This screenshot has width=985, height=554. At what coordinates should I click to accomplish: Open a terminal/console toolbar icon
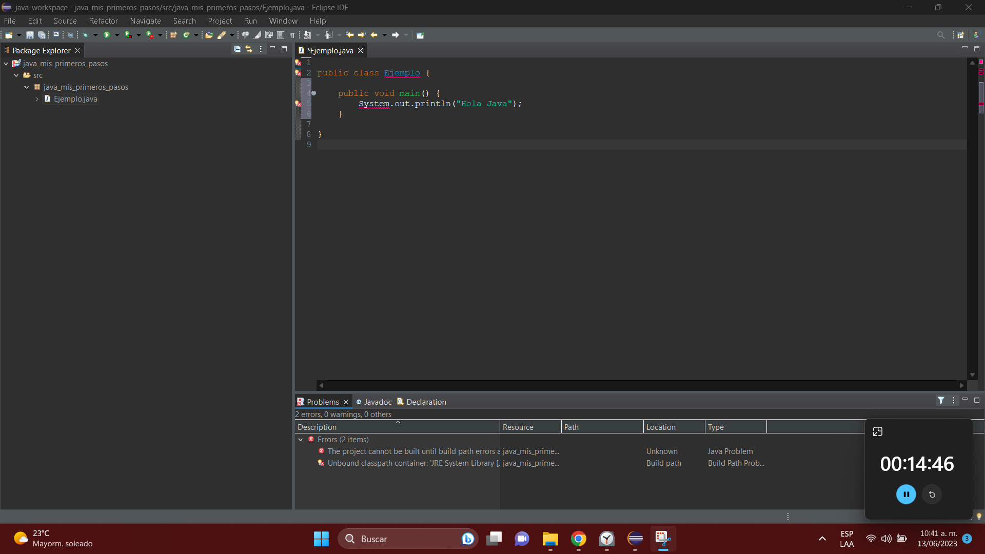56,35
